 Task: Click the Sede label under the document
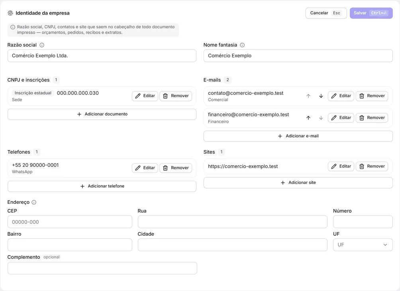pos(17,100)
